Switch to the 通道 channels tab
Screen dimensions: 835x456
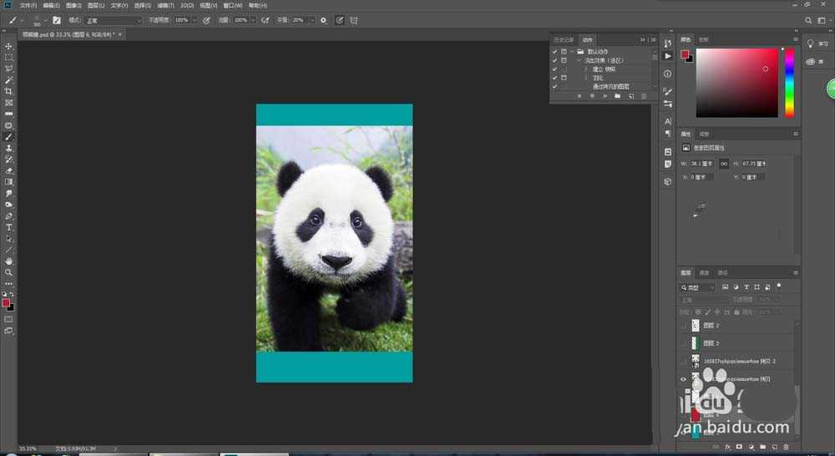pos(704,272)
